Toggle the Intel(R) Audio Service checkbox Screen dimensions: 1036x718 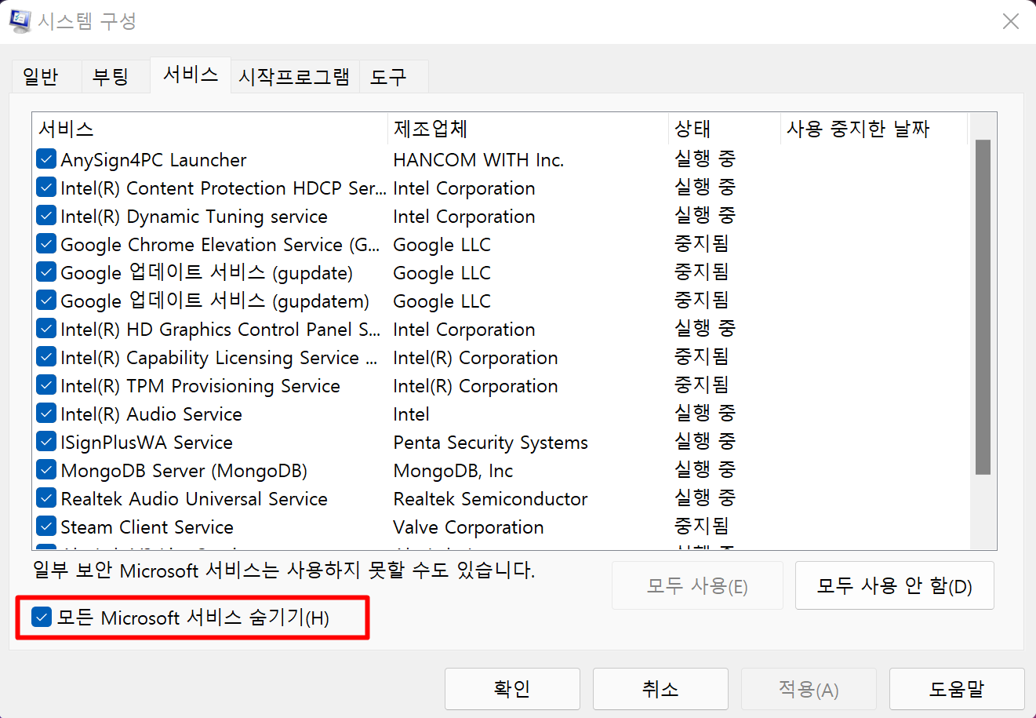point(46,414)
